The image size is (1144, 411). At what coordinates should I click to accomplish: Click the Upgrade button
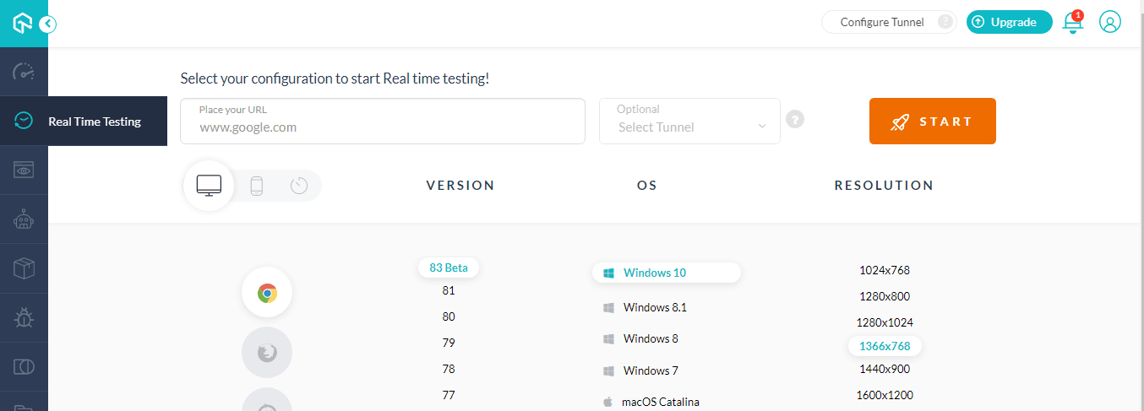tap(1009, 23)
